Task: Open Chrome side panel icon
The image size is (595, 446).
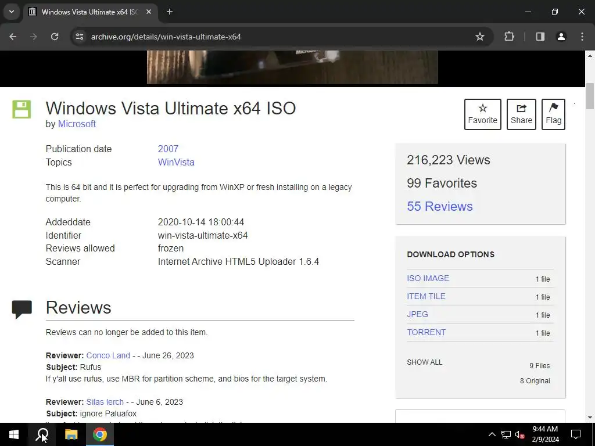Action: pyautogui.click(x=540, y=37)
